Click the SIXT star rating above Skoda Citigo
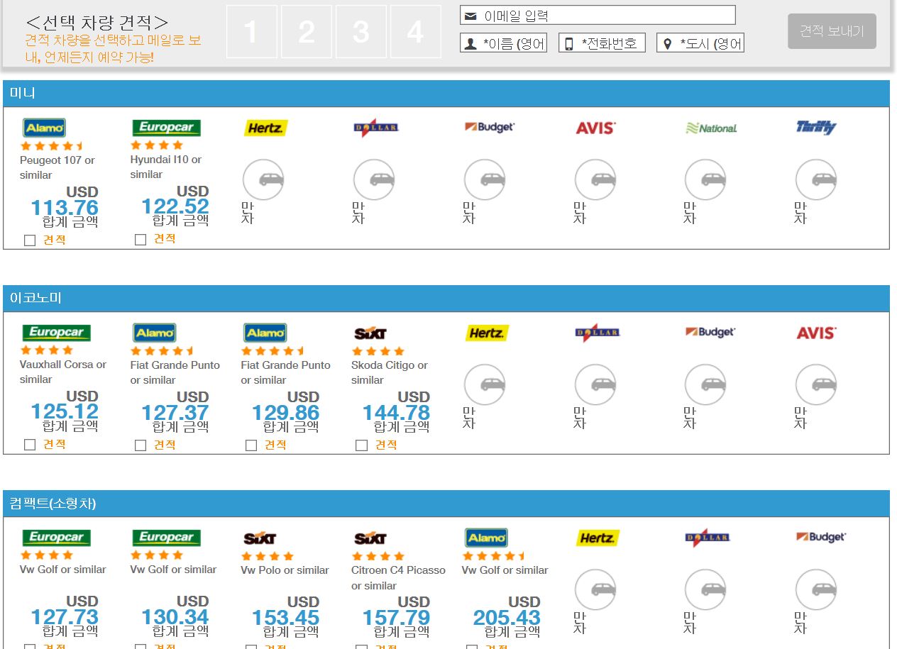The height and width of the screenshot is (649, 897). point(378,351)
